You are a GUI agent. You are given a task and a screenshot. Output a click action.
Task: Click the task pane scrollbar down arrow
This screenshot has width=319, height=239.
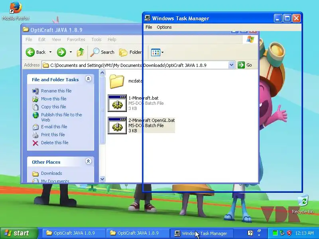point(102,179)
